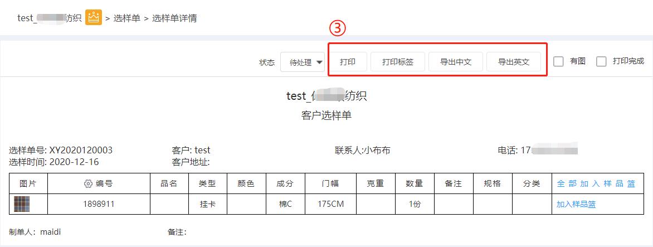Click the 打印标签 button
This screenshot has height=247, width=653.
point(398,62)
